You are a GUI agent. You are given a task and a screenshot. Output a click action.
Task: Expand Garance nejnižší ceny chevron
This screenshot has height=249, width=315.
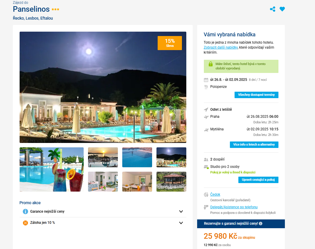181,212
